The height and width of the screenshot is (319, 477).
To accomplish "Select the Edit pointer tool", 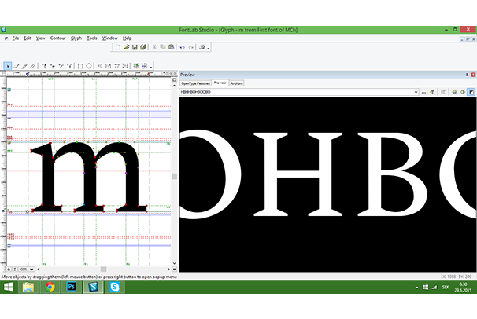I will pyautogui.click(x=8, y=65).
